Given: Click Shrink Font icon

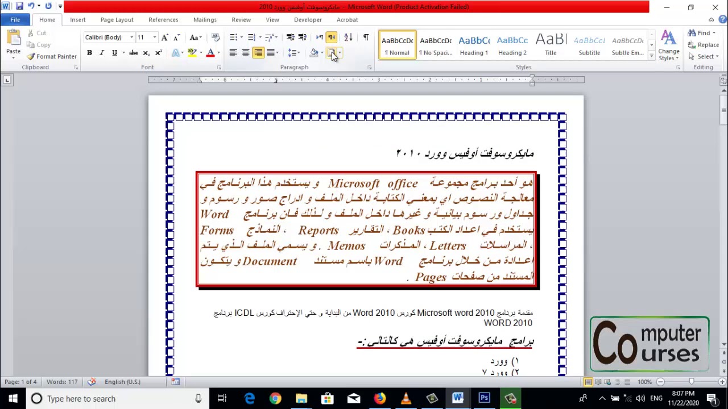Looking at the screenshot, I should (x=176, y=37).
